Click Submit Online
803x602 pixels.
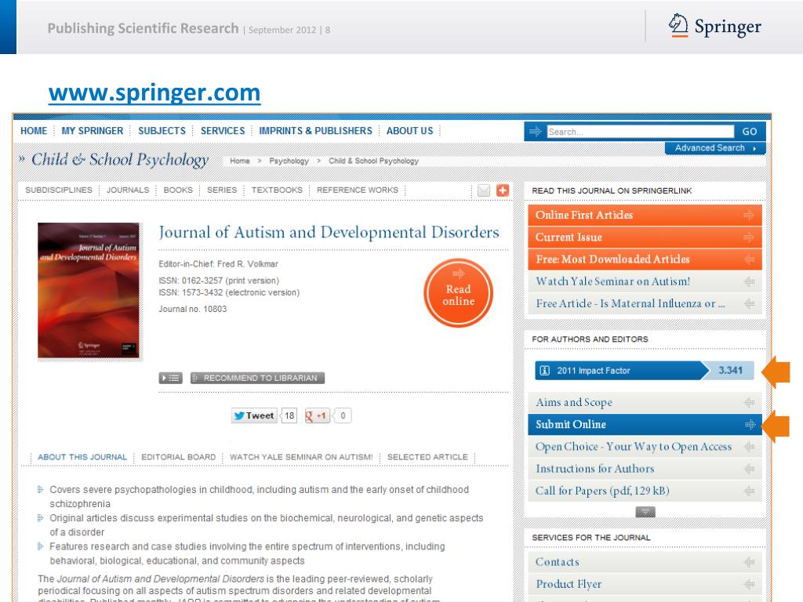pyautogui.click(x=645, y=424)
